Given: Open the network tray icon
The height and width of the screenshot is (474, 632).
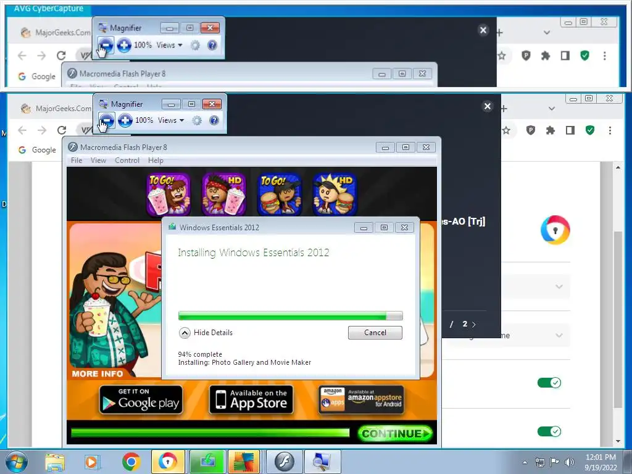Looking at the screenshot, I should 539,462.
